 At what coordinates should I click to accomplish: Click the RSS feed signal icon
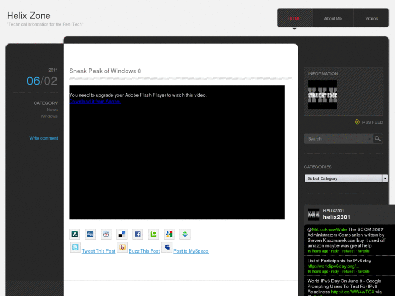click(358, 122)
